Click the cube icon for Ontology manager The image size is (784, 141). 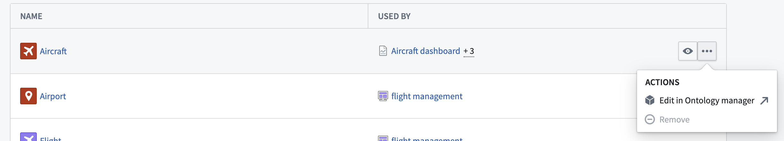(x=650, y=100)
